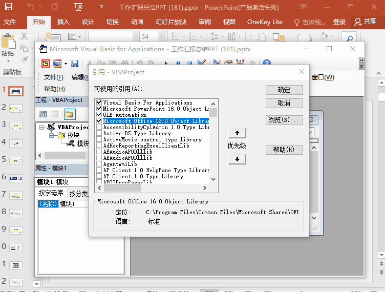Open the 设计 ribbon tab
Screen dimensions: 385x292
88,22
